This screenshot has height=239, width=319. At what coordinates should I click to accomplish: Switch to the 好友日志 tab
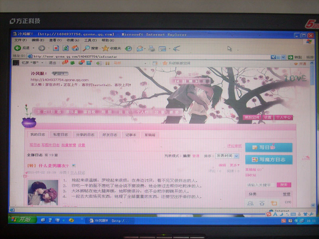110,135
